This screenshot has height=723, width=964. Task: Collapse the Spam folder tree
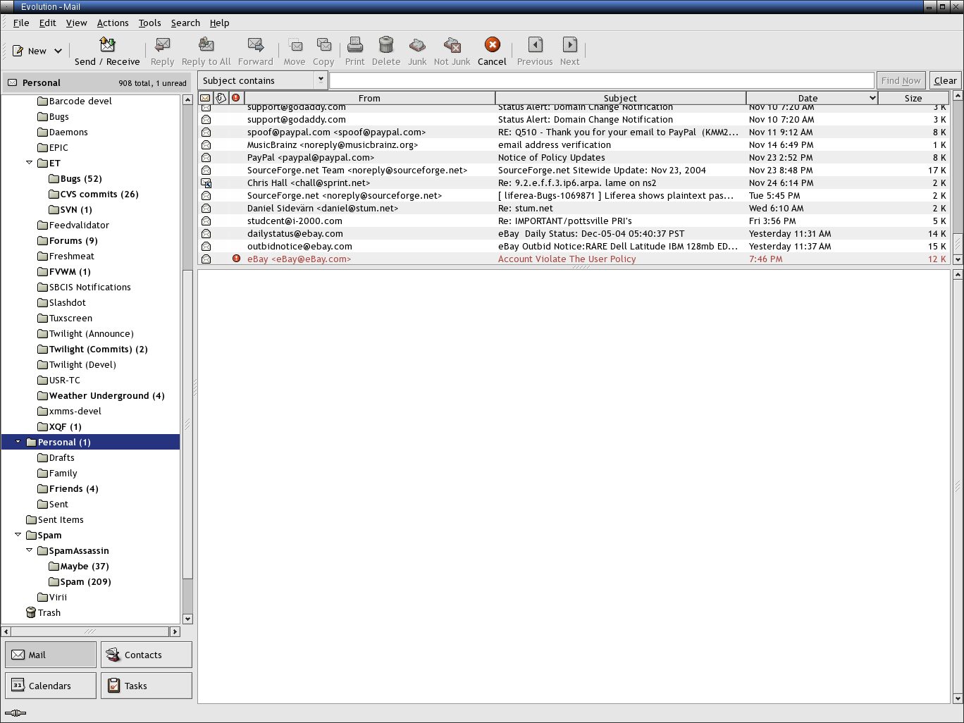[18, 535]
